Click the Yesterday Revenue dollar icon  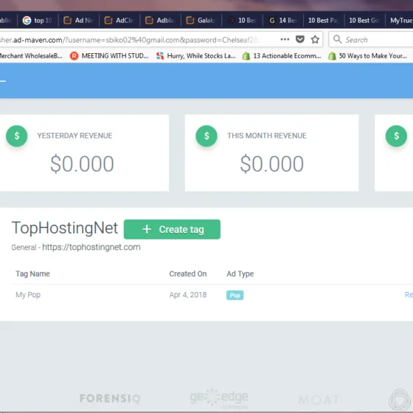16,136
